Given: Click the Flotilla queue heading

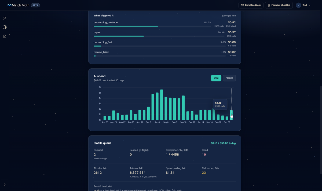Looking at the screenshot, I should click(103, 143).
